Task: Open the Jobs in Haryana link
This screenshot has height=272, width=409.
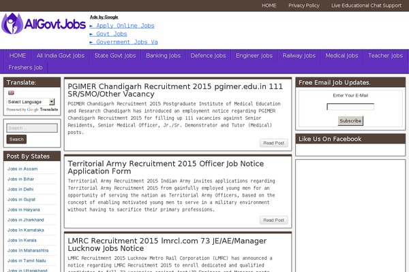Action: (x=24, y=209)
